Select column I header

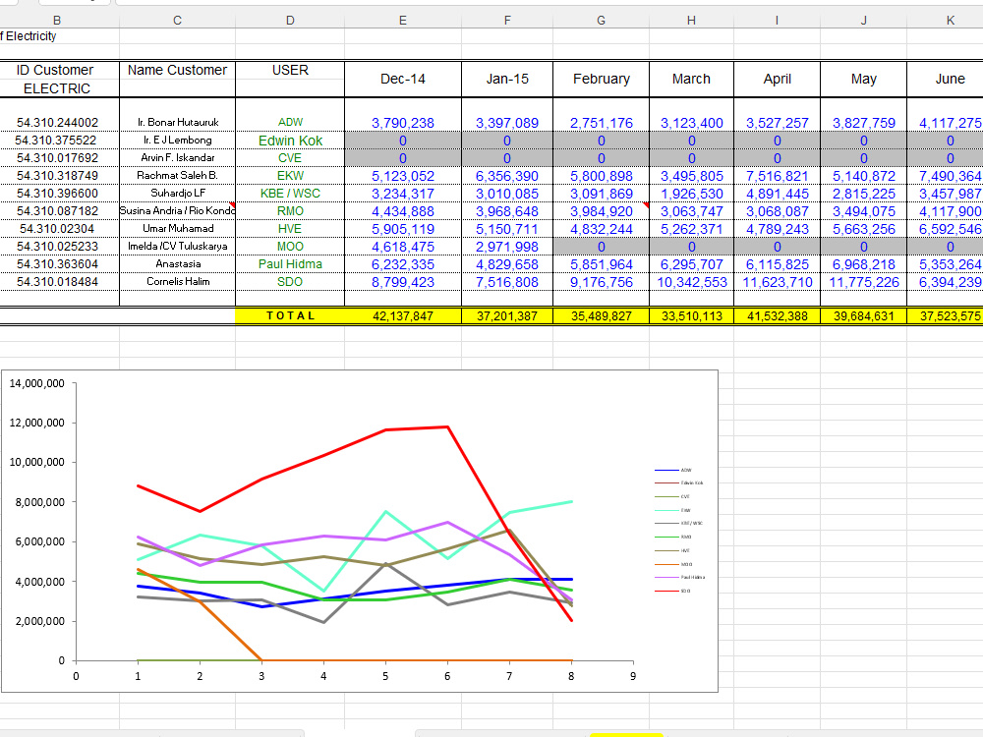point(777,21)
